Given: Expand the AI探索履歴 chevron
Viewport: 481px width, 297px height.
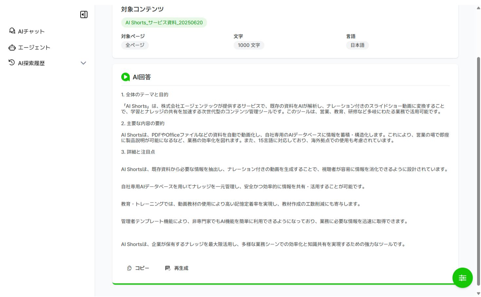Looking at the screenshot, I should click(x=83, y=63).
